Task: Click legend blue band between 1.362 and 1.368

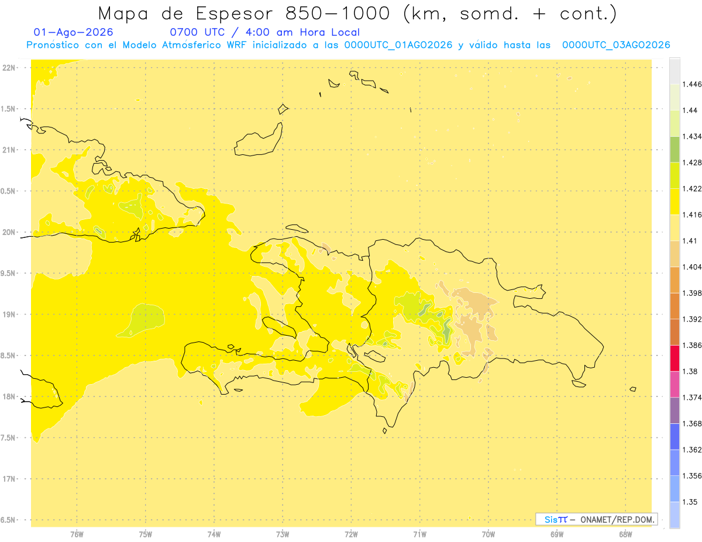Action: pyautogui.click(x=675, y=436)
